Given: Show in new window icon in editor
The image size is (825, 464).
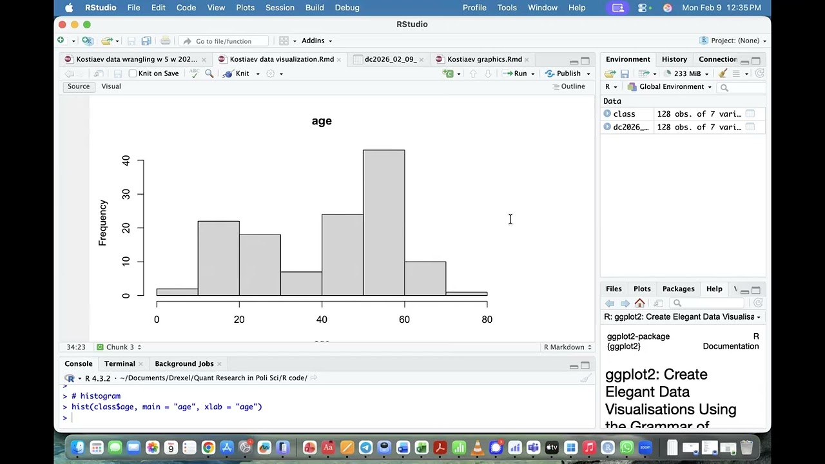Looking at the screenshot, I should tap(99, 73).
